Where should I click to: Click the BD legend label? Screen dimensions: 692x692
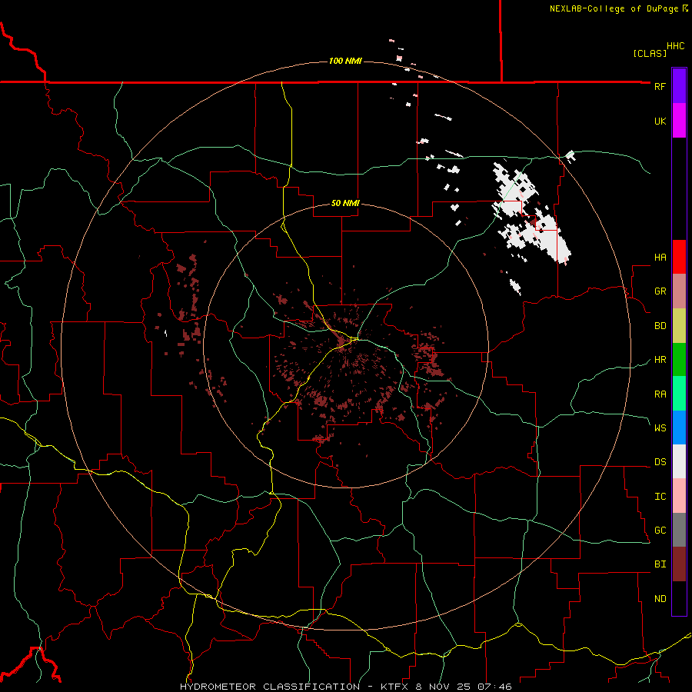point(660,326)
